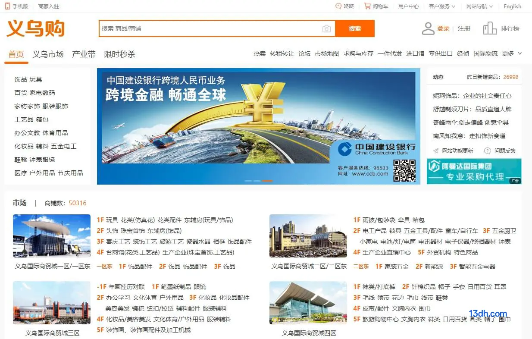This screenshot has height=339, width=532.
Task: Open the 阿曼达国际集团 advertisement banner
Action: pyautogui.click(x=474, y=171)
